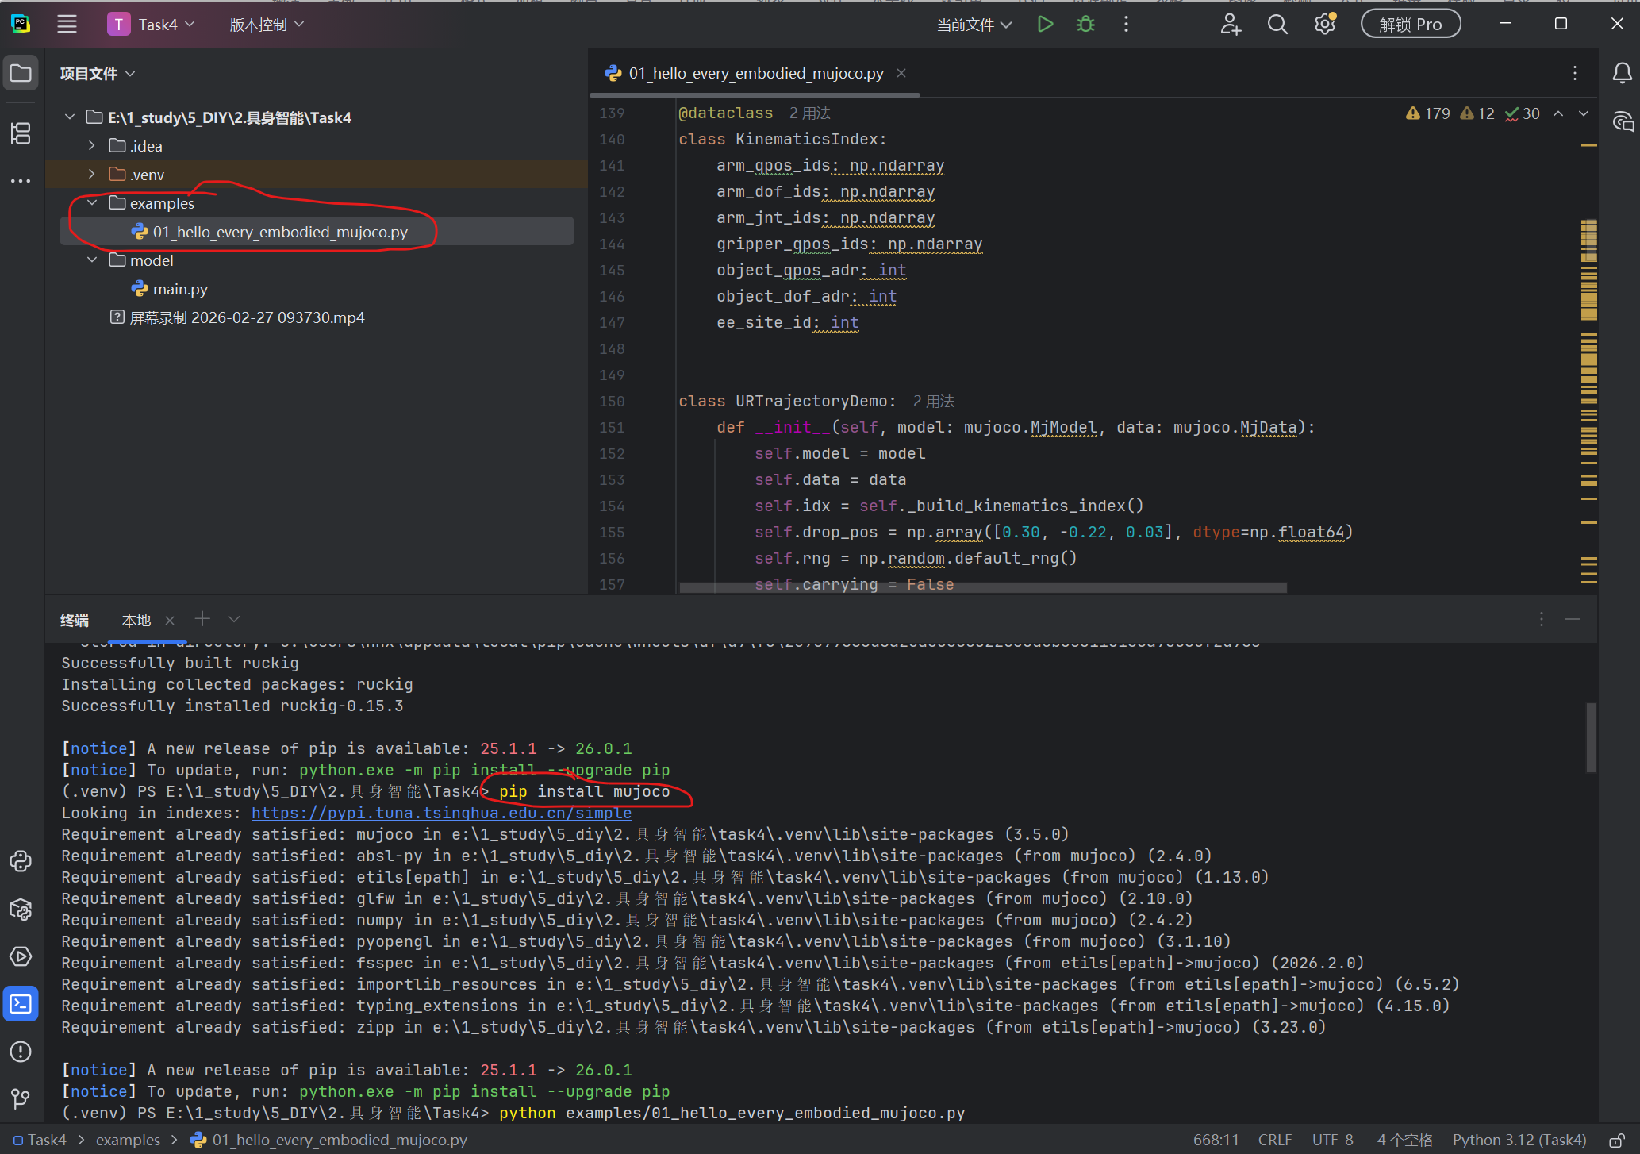Image resolution: width=1640 pixels, height=1154 pixels.
Task: Open editor tab options menu
Action: pos(1575,74)
